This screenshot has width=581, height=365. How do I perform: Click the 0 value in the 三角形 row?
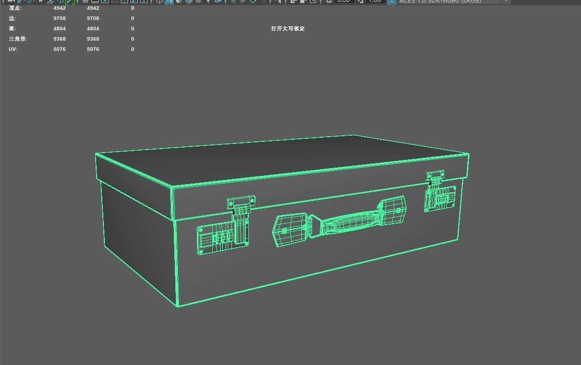point(132,39)
